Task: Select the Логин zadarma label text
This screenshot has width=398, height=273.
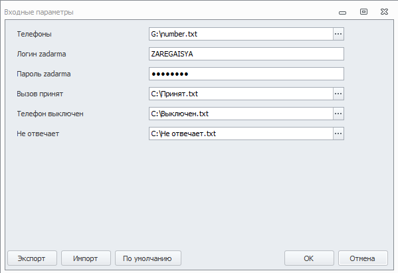Action: point(41,54)
